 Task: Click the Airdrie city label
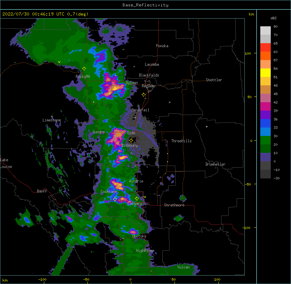pyautogui.click(x=136, y=181)
